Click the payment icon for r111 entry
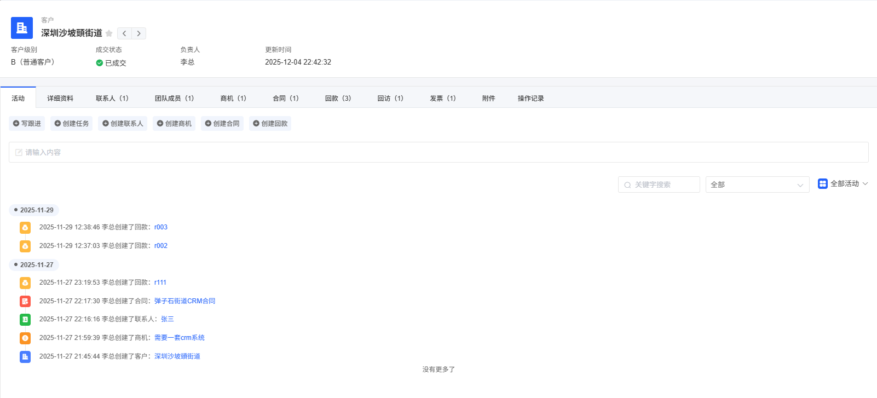This screenshot has width=877, height=398. (25, 282)
